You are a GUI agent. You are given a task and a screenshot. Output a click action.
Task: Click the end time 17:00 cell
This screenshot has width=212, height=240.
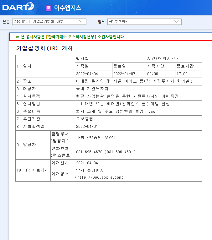(x=189, y=74)
